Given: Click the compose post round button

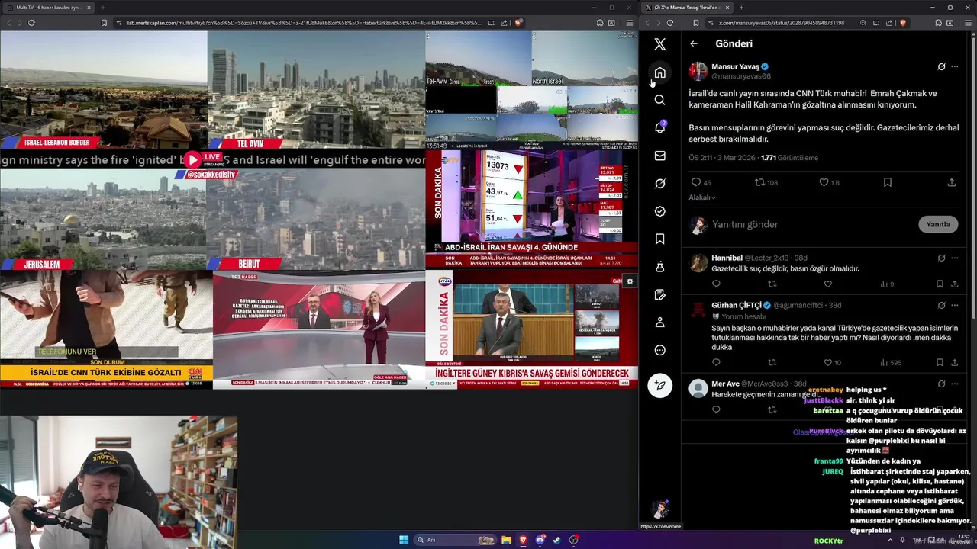Looking at the screenshot, I should pos(659,385).
